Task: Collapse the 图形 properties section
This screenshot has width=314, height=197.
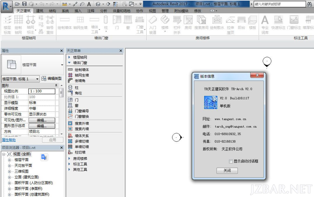Action: 56,85
